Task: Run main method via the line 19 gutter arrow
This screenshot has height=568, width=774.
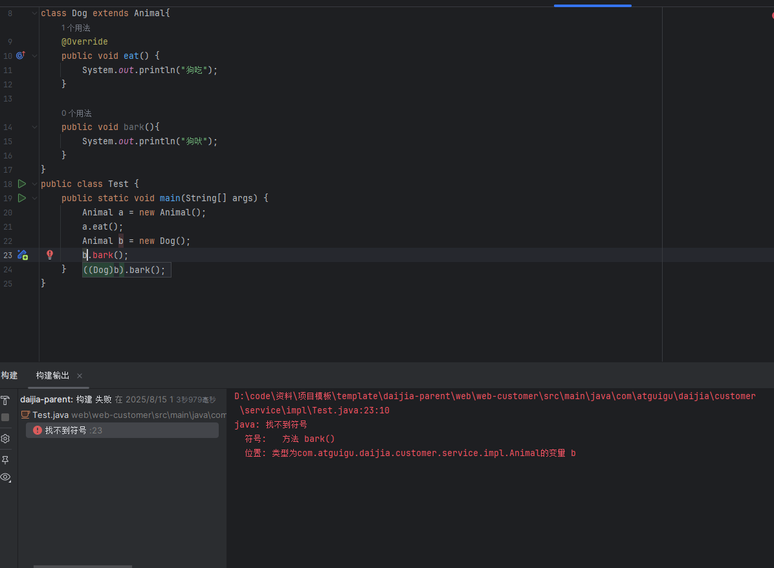Action: tap(22, 198)
